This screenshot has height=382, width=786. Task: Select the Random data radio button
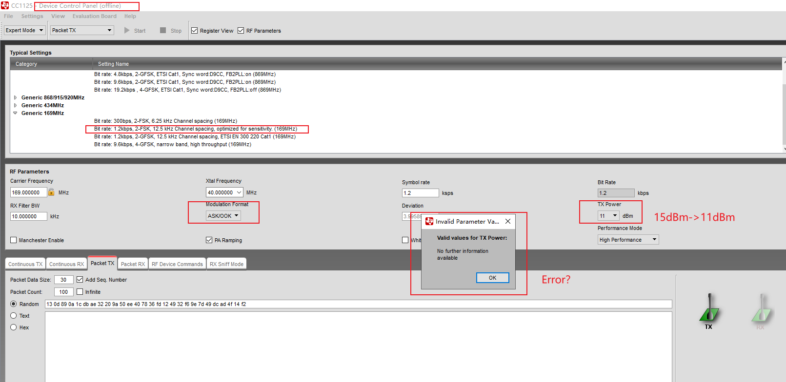click(14, 304)
